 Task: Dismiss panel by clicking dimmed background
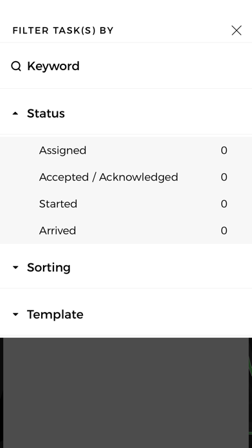coord(126,393)
